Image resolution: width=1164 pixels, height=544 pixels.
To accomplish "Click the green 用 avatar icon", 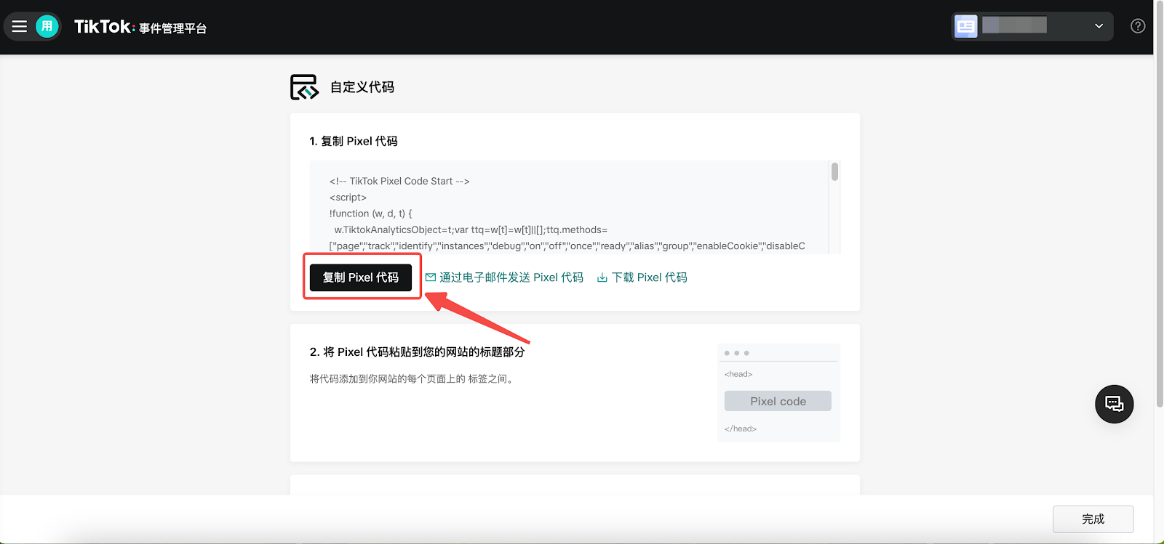I will (47, 27).
